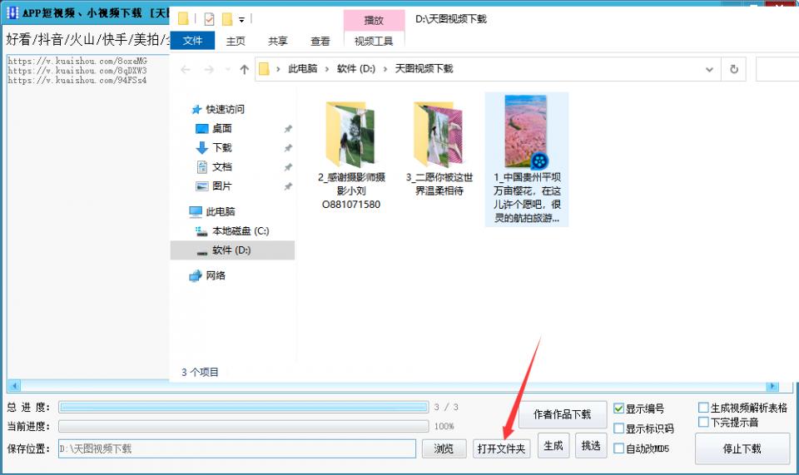The width and height of the screenshot is (799, 475).
Task: Click 此电脑 in address bar breadcrumb
Action: pos(303,69)
